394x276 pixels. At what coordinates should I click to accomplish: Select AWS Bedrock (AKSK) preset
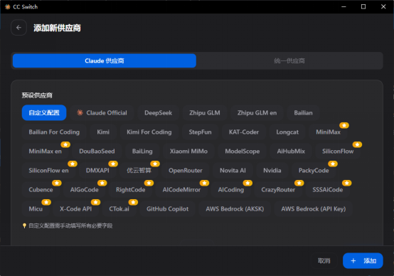click(235, 209)
